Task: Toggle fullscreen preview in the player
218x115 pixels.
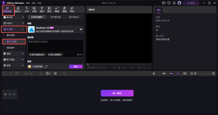Action: [149, 67]
